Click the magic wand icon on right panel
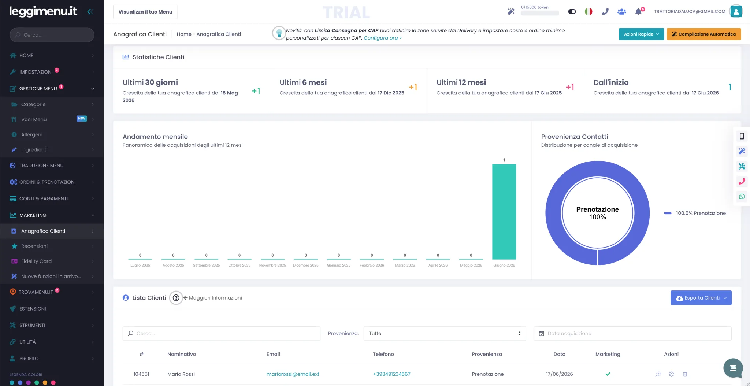Viewport: 750px width, 386px height. [x=742, y=151]
